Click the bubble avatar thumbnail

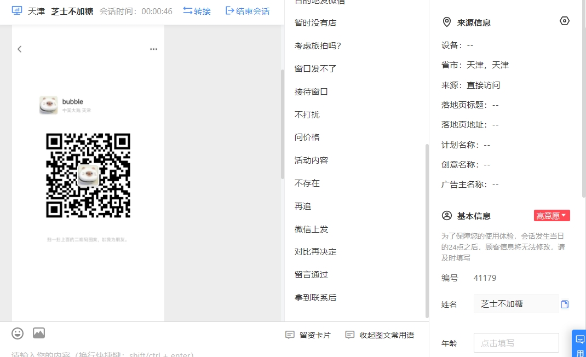pyautogui.click(x=49, y=105)
